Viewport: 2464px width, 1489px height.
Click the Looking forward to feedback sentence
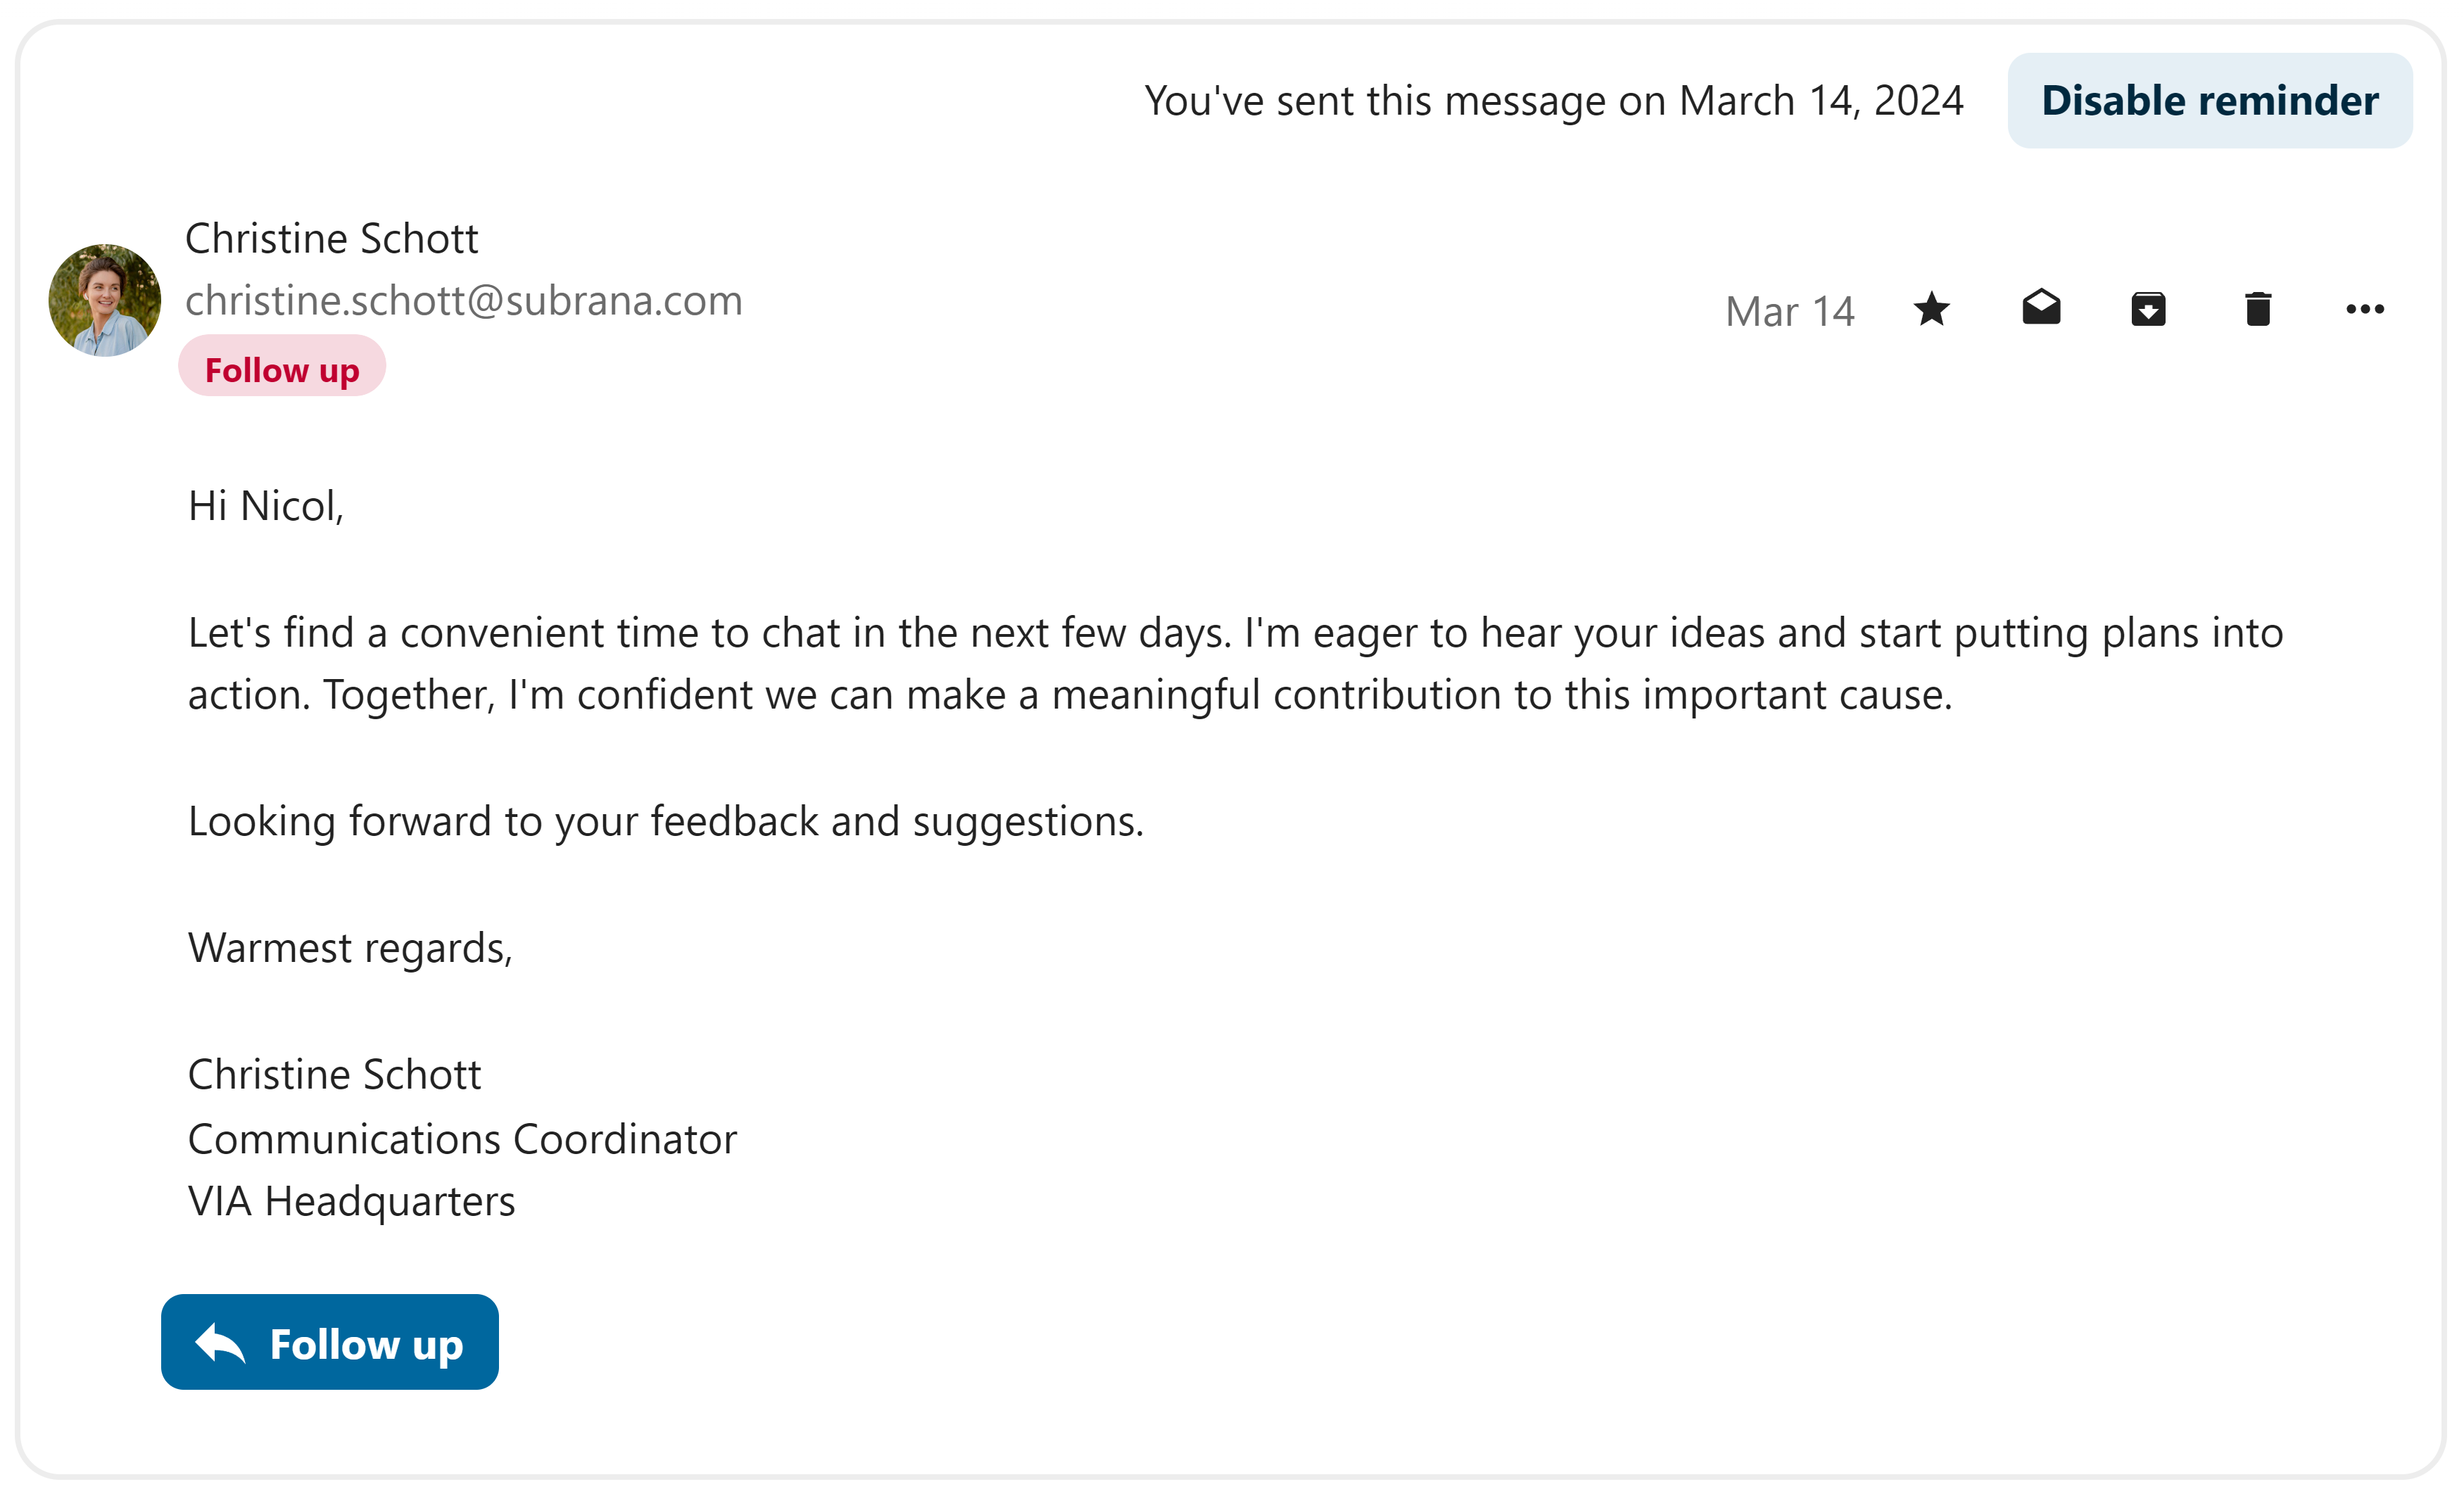click(666, 822)
